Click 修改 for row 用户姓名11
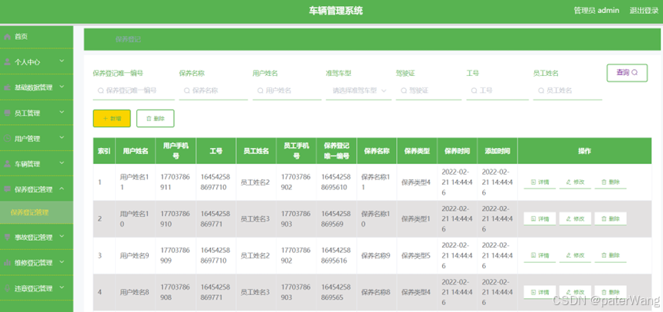This screenshot has width=663, height=312. click(x=575, y=182)
